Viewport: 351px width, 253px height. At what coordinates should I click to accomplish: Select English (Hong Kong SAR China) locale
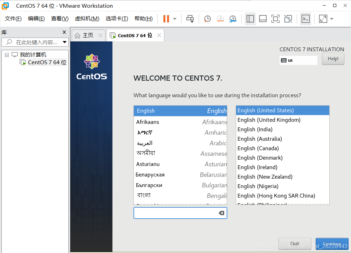point(282,196)
